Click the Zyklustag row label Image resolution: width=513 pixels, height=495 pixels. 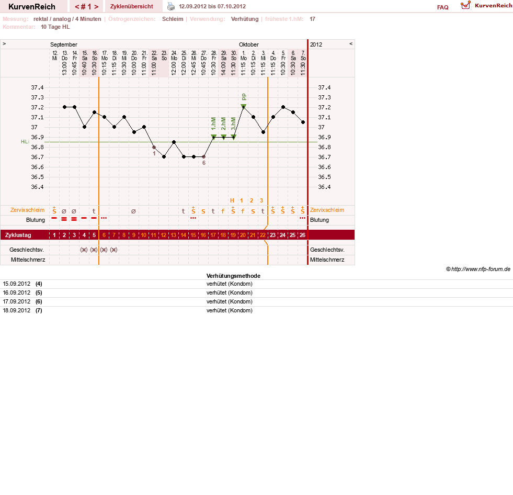pos(18,235)
